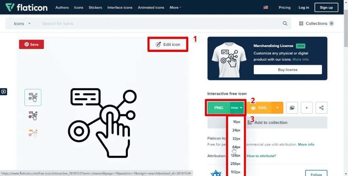Download icon as SVG
The image size is (348, 176).
[x=259, y=108]
